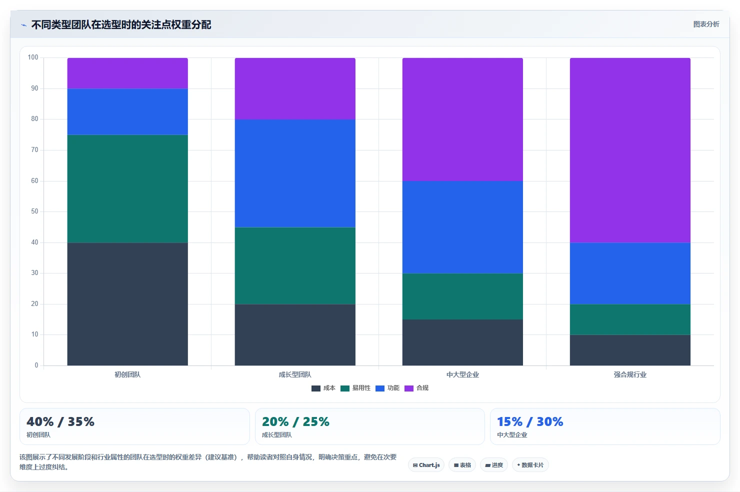740x492 pixels.
Task: Click the 功能 segment of 成长型团队 bar
Action: pos(295,173)
